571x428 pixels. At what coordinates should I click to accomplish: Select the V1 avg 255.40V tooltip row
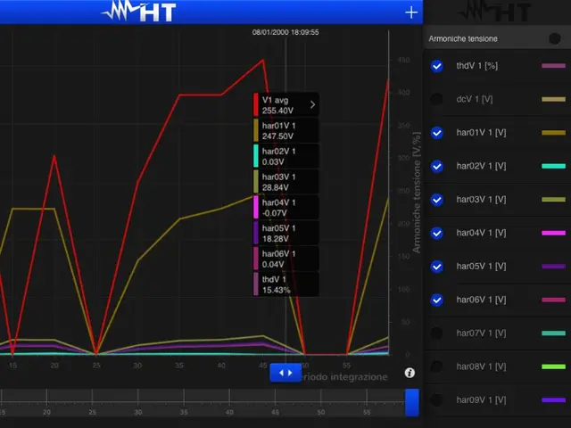coord(286,105)
